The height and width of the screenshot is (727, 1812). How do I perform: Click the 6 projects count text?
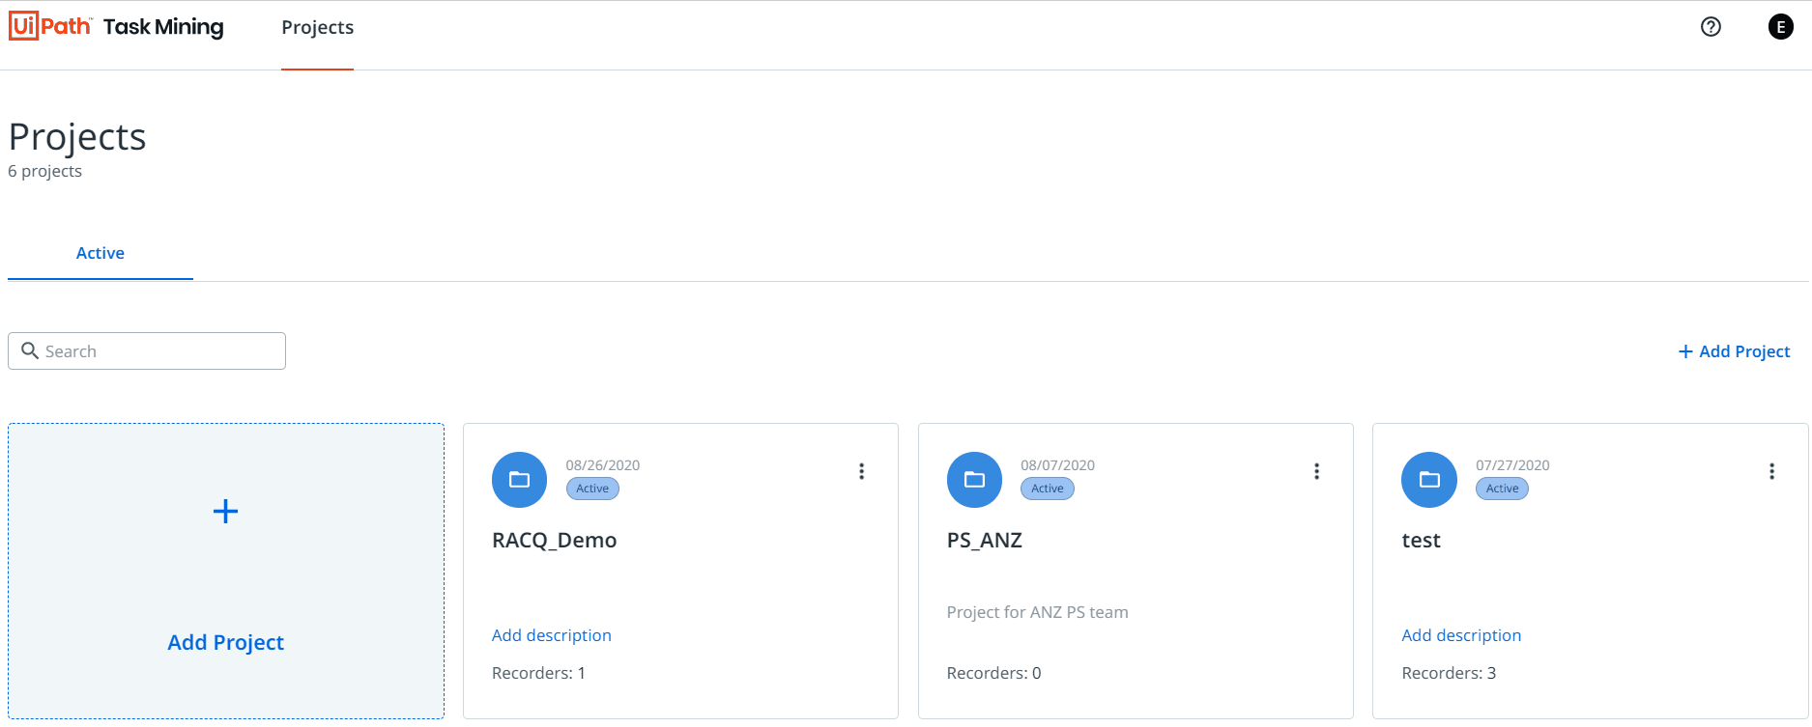coord(44,171)
